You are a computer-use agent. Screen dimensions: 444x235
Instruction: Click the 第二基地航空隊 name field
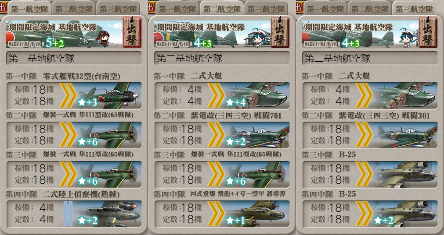222,58
